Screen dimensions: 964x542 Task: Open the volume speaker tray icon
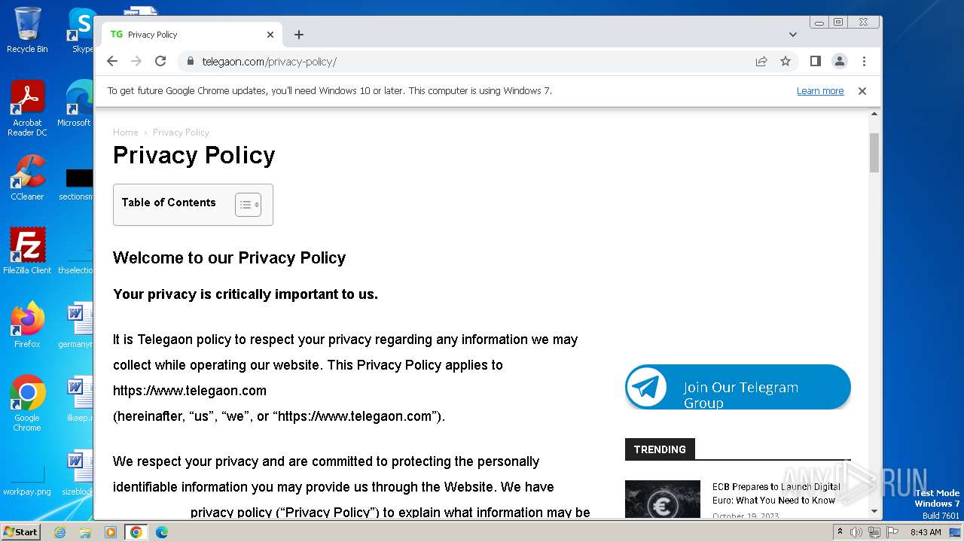click(856, 532)
